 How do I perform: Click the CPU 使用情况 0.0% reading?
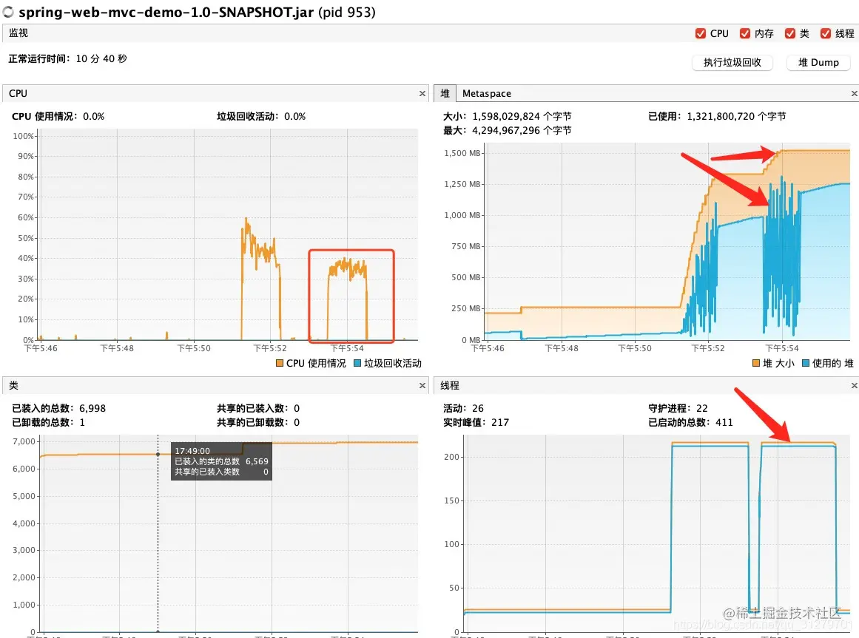(x=94, y=116)
